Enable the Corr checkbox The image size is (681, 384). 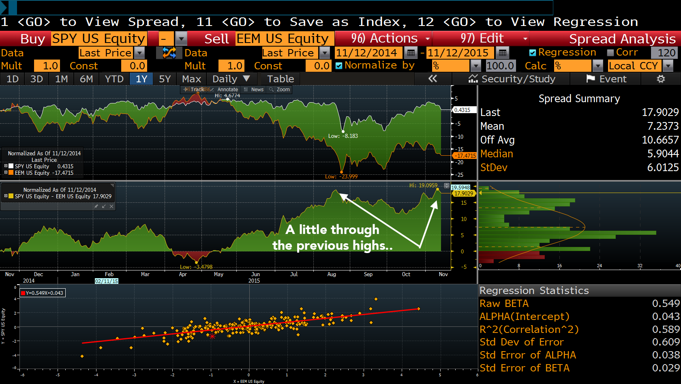tap(610, 53)
